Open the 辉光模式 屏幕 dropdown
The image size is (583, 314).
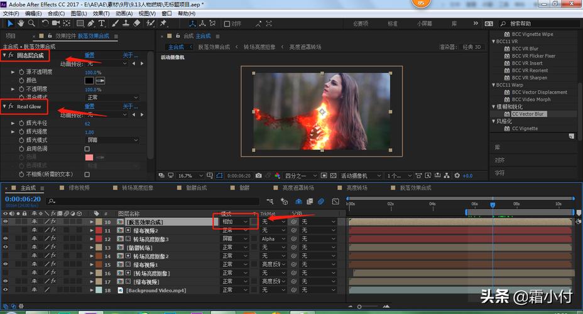(x=112, y=140)
